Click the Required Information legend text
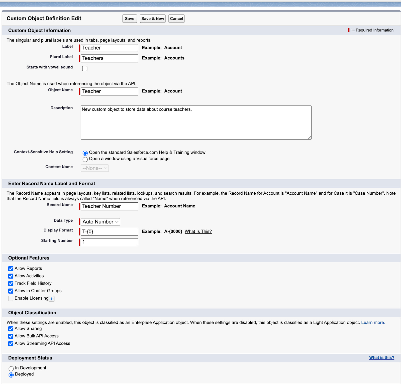 point(373,30)
